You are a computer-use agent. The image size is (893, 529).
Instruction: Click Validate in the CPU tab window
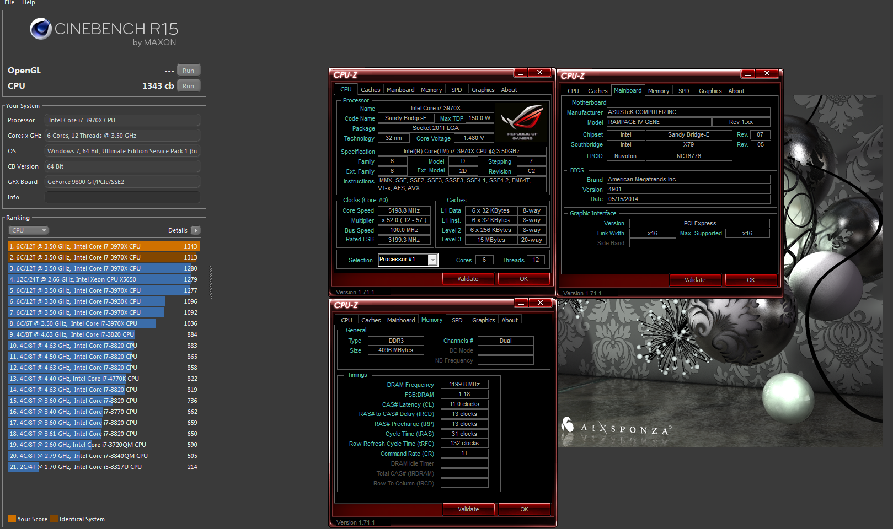coord(468,279)
